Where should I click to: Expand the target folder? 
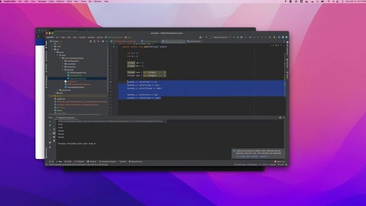tap(52, 96)
